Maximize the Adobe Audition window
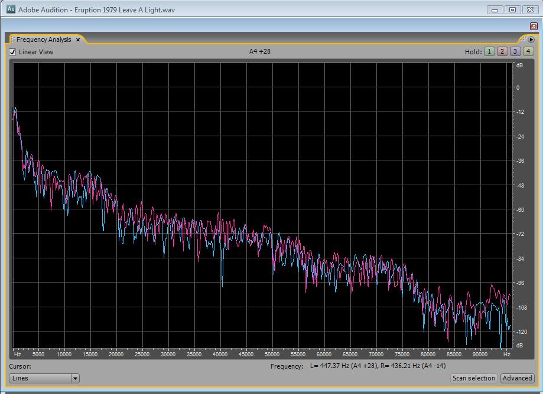543x394 pixels. pos(512,9)
